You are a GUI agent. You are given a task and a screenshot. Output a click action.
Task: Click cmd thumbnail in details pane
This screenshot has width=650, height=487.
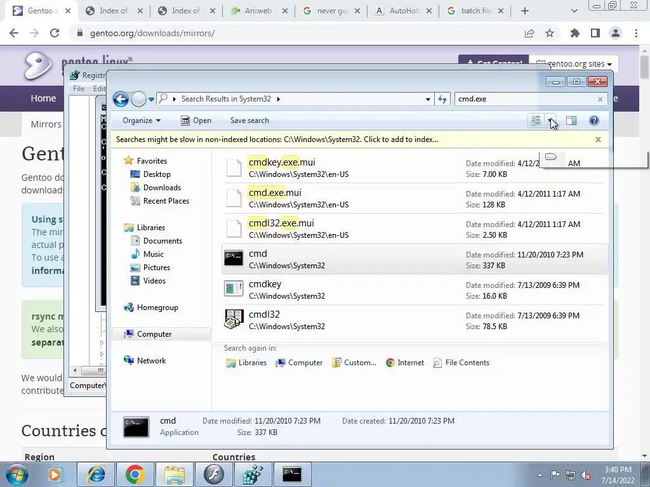click(136, 427)
